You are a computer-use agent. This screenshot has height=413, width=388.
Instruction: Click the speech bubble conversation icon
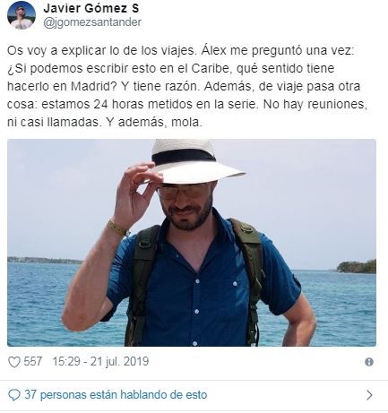click(13, 395)
